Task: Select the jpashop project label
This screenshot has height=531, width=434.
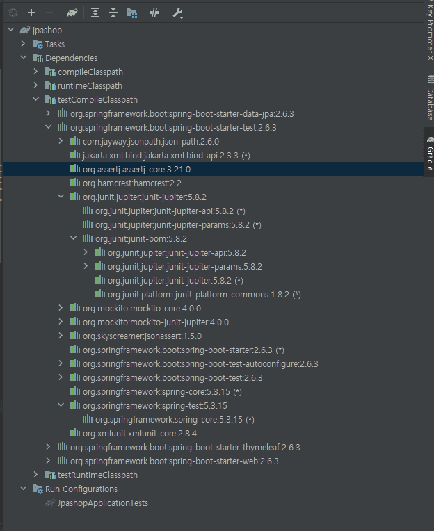Action: (47, 31)
